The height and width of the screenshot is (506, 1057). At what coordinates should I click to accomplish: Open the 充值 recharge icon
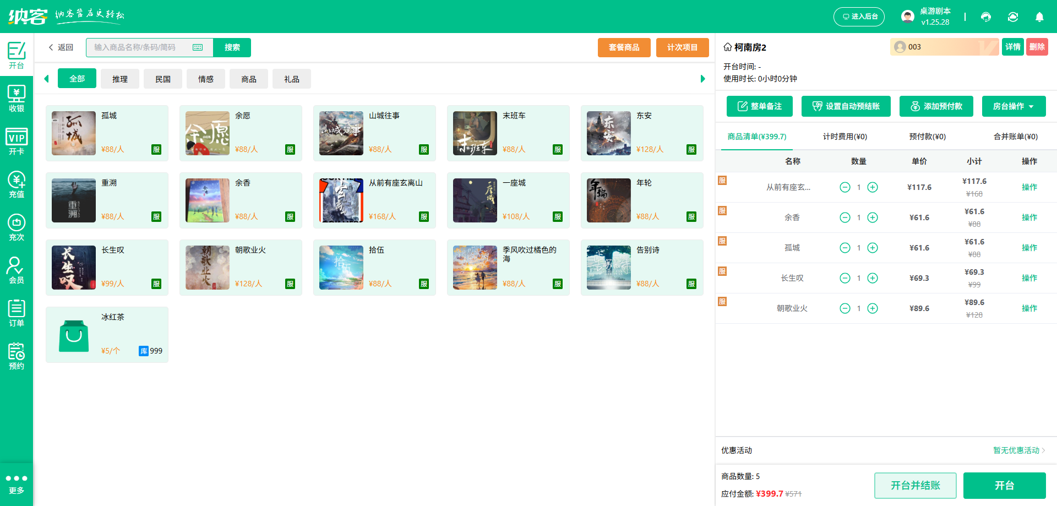[x=17, y=184]
